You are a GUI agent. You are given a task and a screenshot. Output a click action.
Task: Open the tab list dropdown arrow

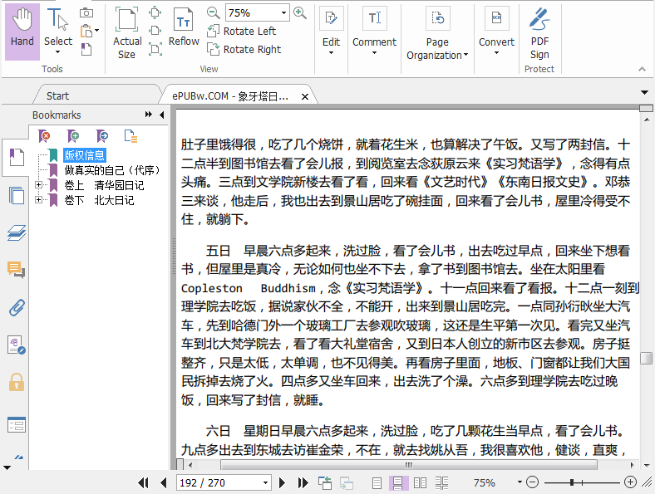coord(644,92)
